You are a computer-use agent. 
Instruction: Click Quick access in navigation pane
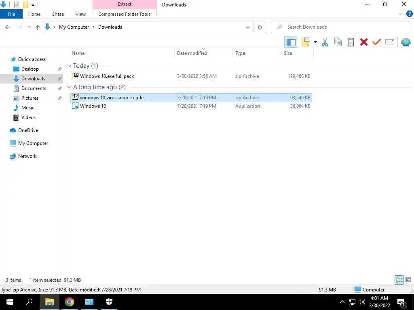coord(32,59)
